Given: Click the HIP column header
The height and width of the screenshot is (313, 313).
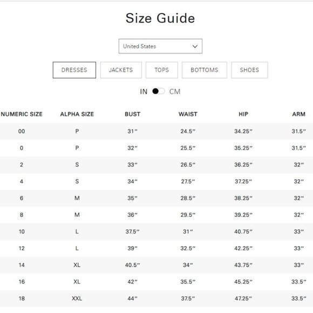Looking at the screenshot, I should click(243, 114).
